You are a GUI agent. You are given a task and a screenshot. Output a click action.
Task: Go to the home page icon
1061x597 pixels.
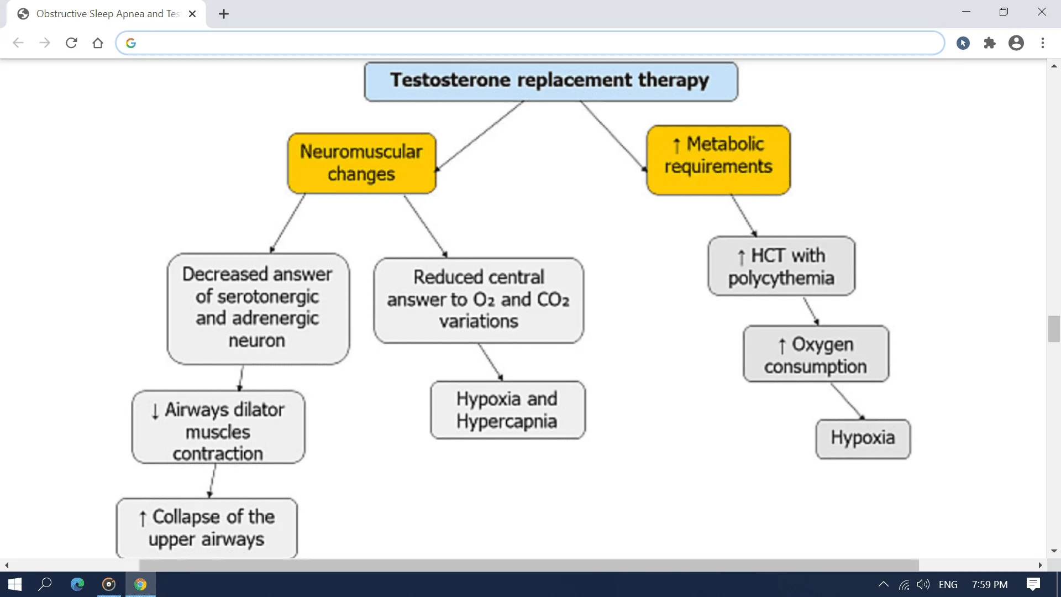98,43
